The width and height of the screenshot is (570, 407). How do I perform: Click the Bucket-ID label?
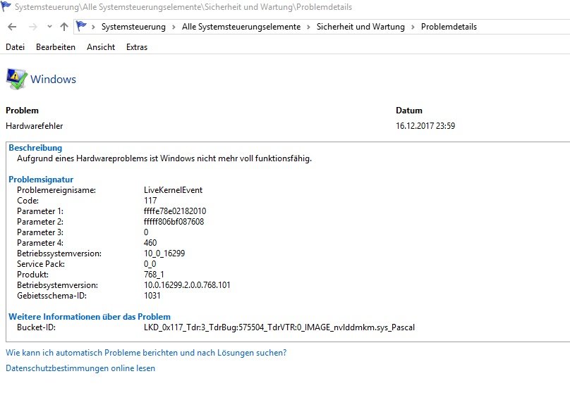37,327
